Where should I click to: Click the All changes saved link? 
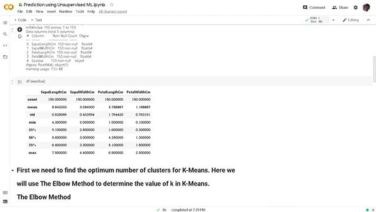113,12
